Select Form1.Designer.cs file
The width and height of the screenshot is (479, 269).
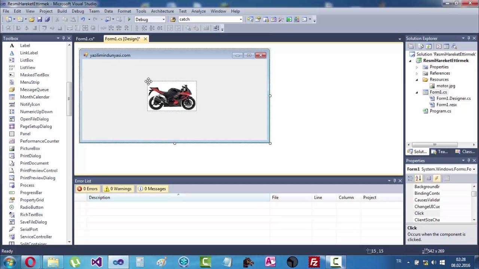pos(454,99)
